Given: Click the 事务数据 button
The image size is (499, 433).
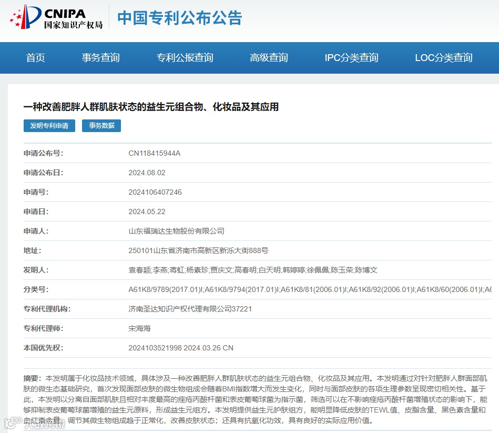Looking at the screenshot, I should click(x=101, y=126).
